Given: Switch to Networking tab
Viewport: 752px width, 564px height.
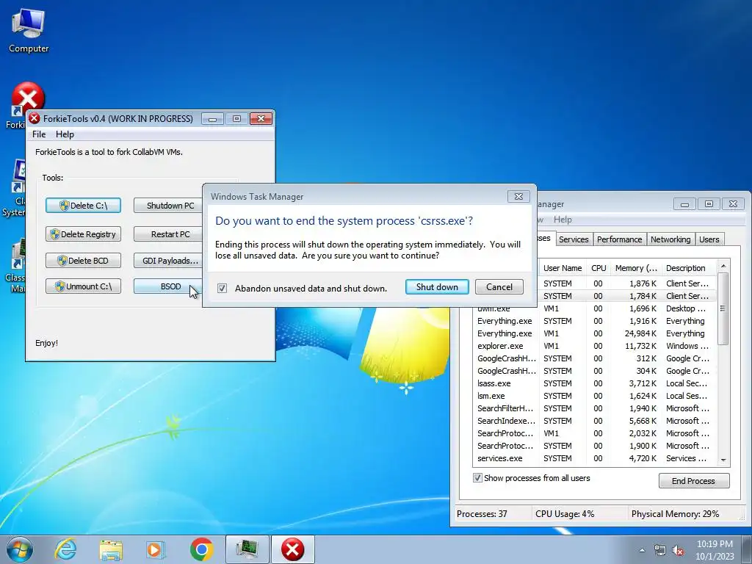Looking at the screenshot, I should (x=670, y=239).
